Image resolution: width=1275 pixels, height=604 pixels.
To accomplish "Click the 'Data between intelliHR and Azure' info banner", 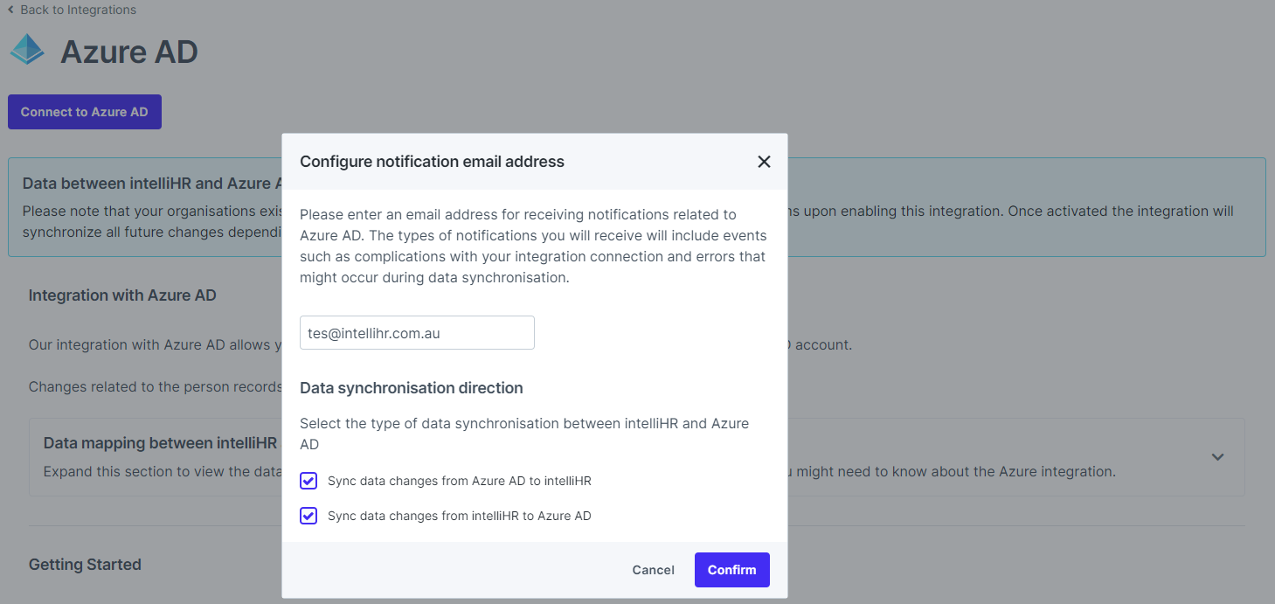I will point(149,184).
